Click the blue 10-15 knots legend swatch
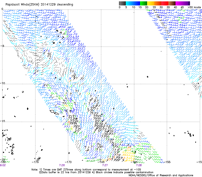Screen dimensions: 202x177 (136, 3)
